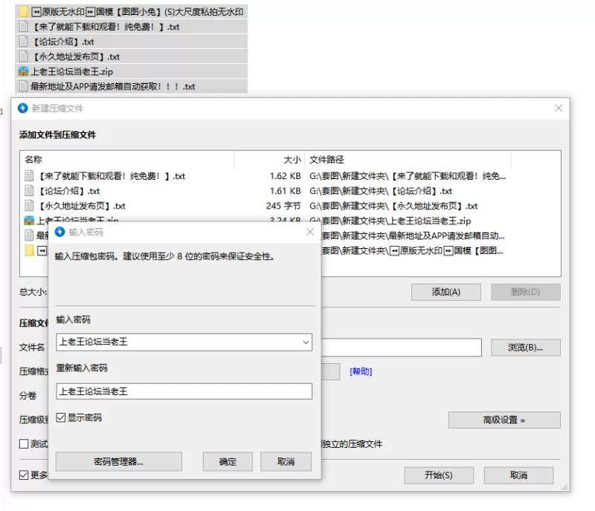
Task: Click the 上老王论坛当老王.zip archive icon in top list
Action: (24, 71)
